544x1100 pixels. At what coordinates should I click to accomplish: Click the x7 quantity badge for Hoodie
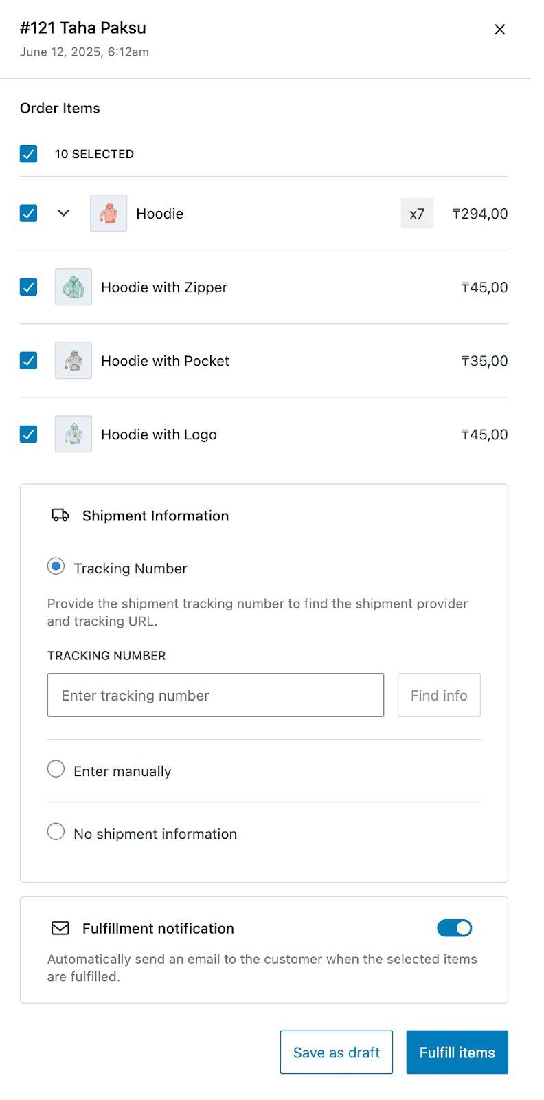(x=417, y=214)
